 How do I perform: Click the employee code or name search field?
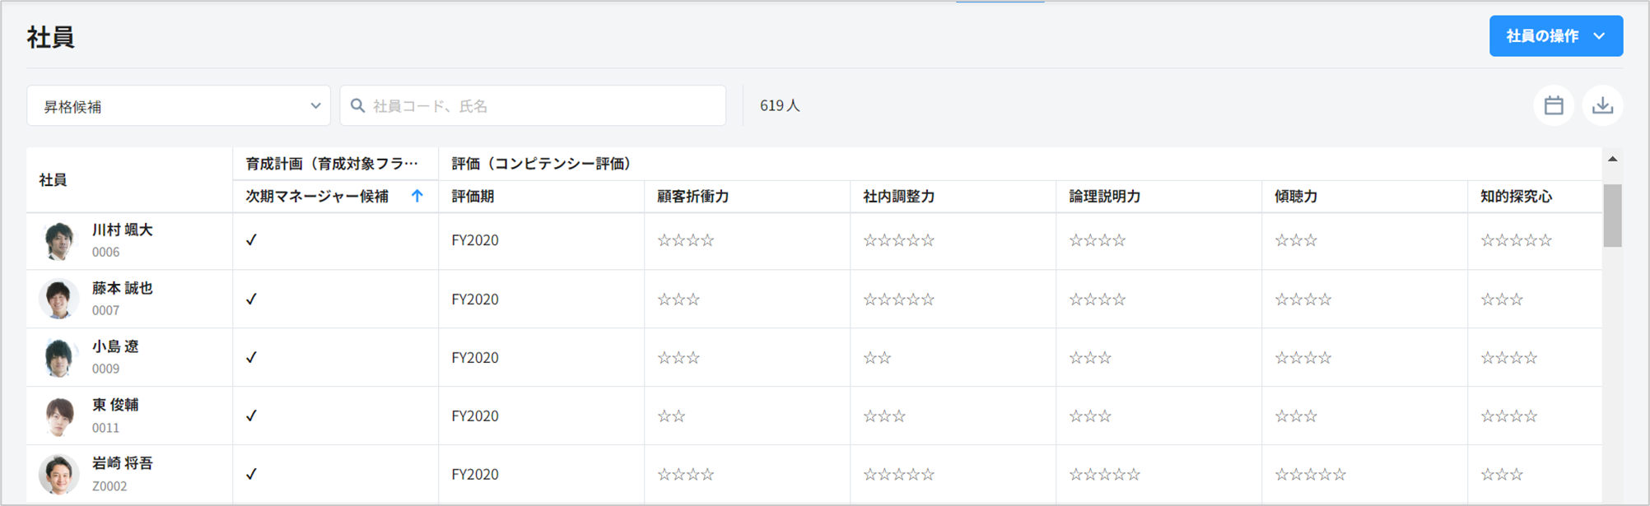(x=543, y=106)
